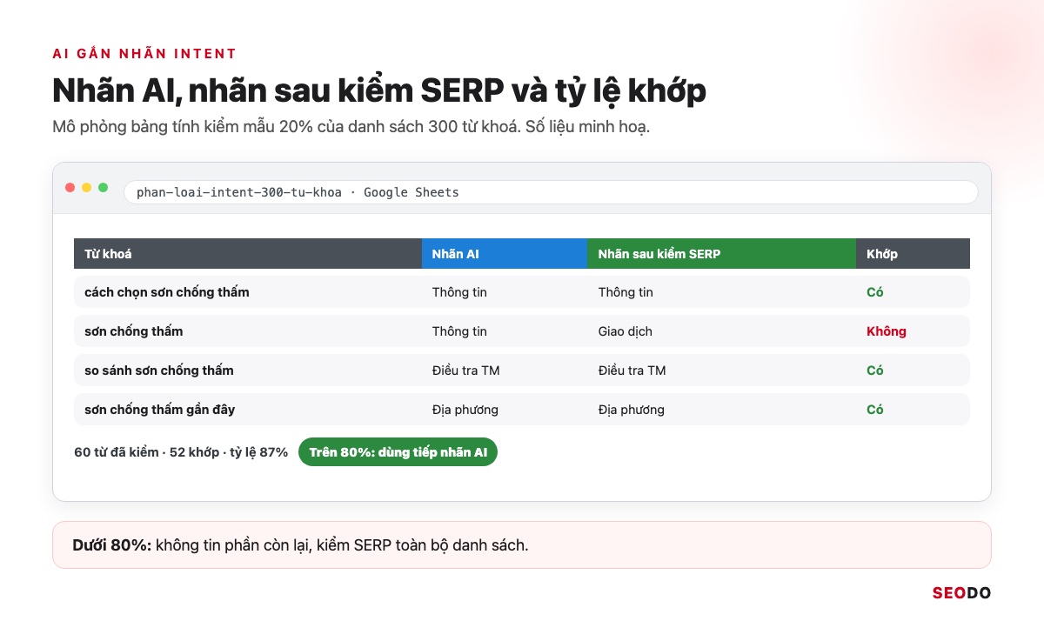Click the 'Dưới 80%' warning note
Screen dimensions: 1044x621
[522, 545]
